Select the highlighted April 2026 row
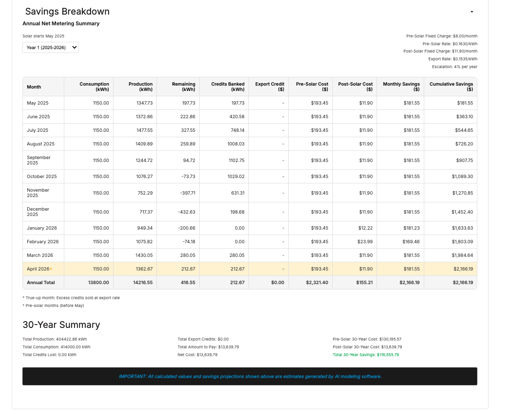The width and height of the screenshot is (509, 415). [x=250, y=269]
